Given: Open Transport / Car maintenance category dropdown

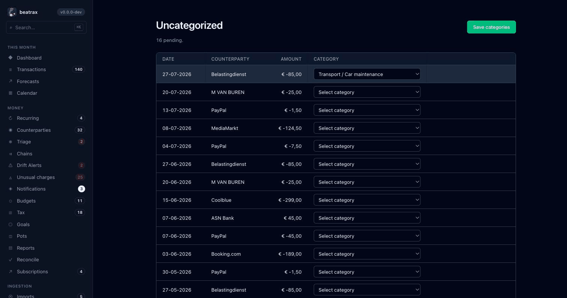Looking at the screenshot, I should [x=367, y=74].
